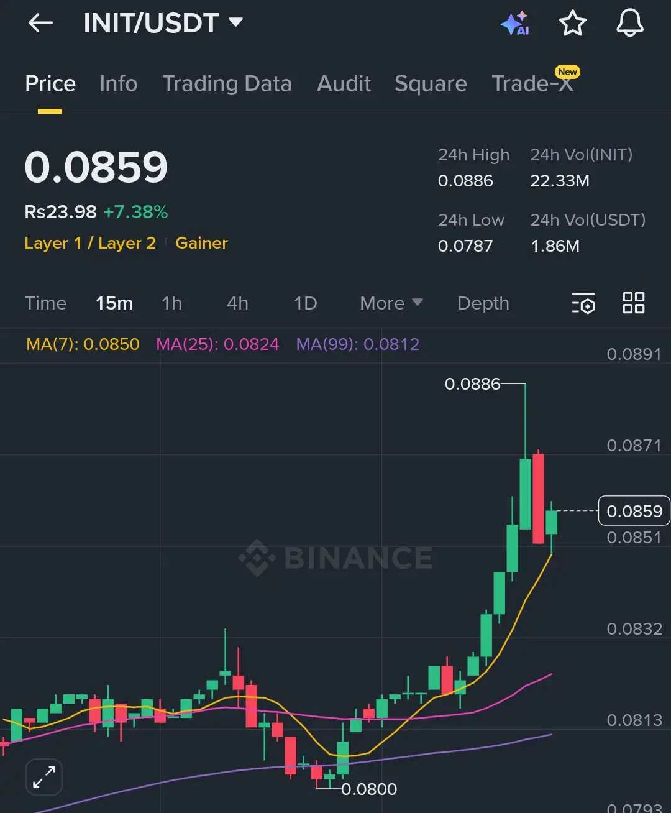Tap the MA(99): 0.0812 indicator label
This screenshot has height=813, width=671.
tap(358, 344)
